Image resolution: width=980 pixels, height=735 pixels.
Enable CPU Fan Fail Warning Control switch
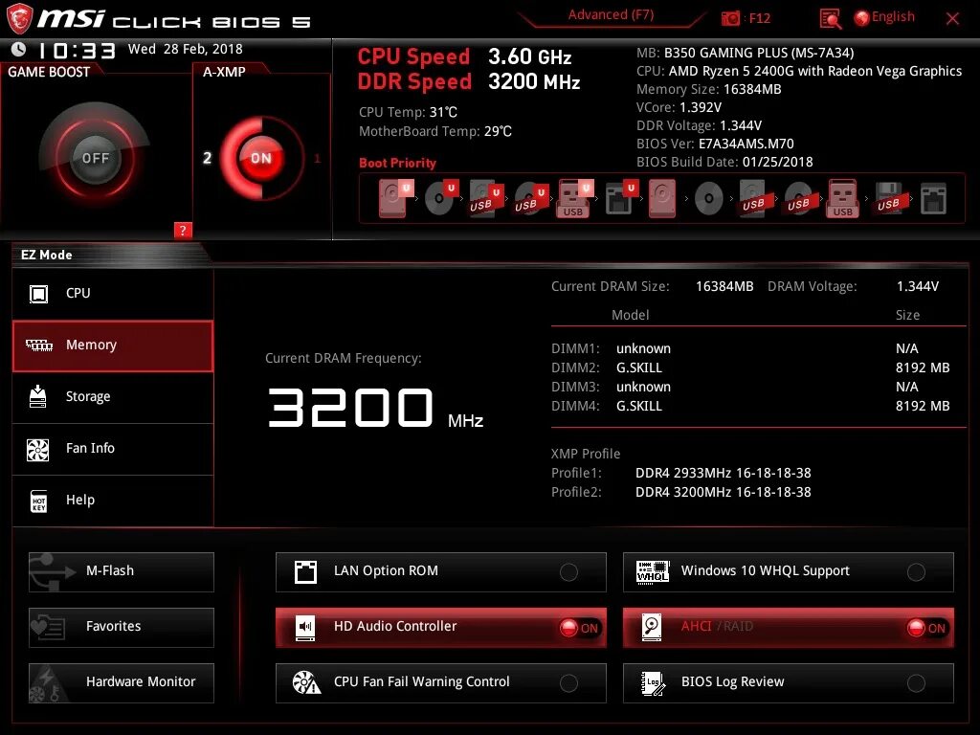pos(568,683)
